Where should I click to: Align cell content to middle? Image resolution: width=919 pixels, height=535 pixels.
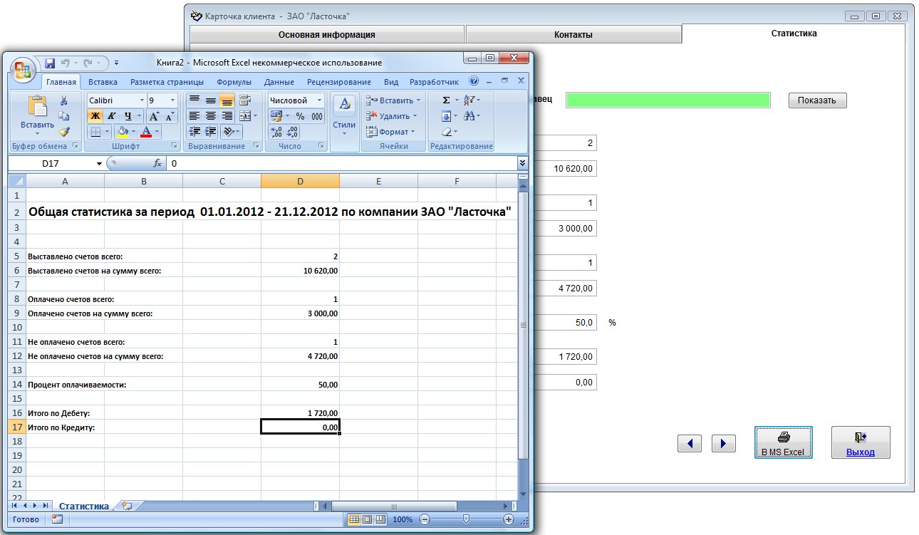210,100
